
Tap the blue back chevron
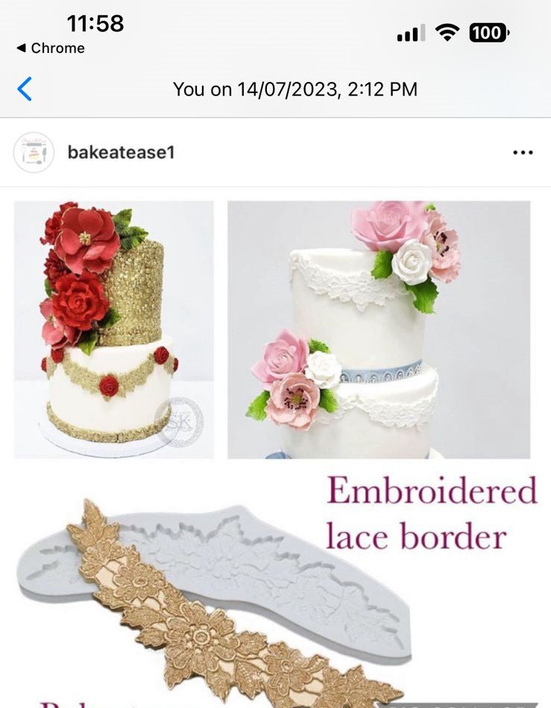pos(25,89)
